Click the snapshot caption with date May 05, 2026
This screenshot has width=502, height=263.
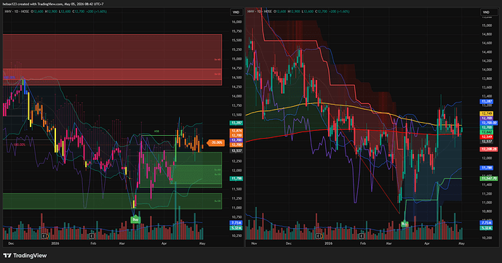pyautogui.click(x=53, y=4)
